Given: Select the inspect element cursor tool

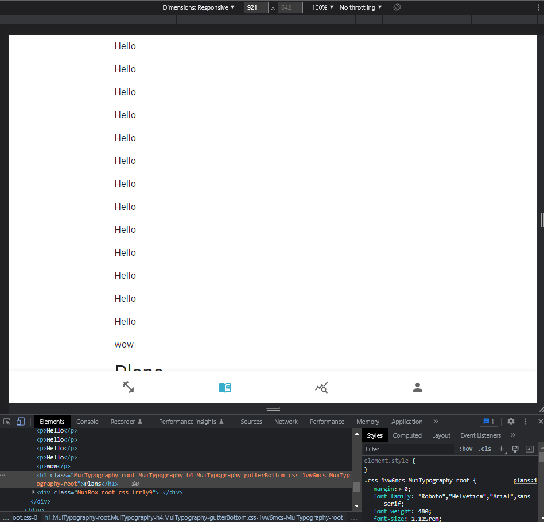Looking at the screenshot, I should (6, 421).
